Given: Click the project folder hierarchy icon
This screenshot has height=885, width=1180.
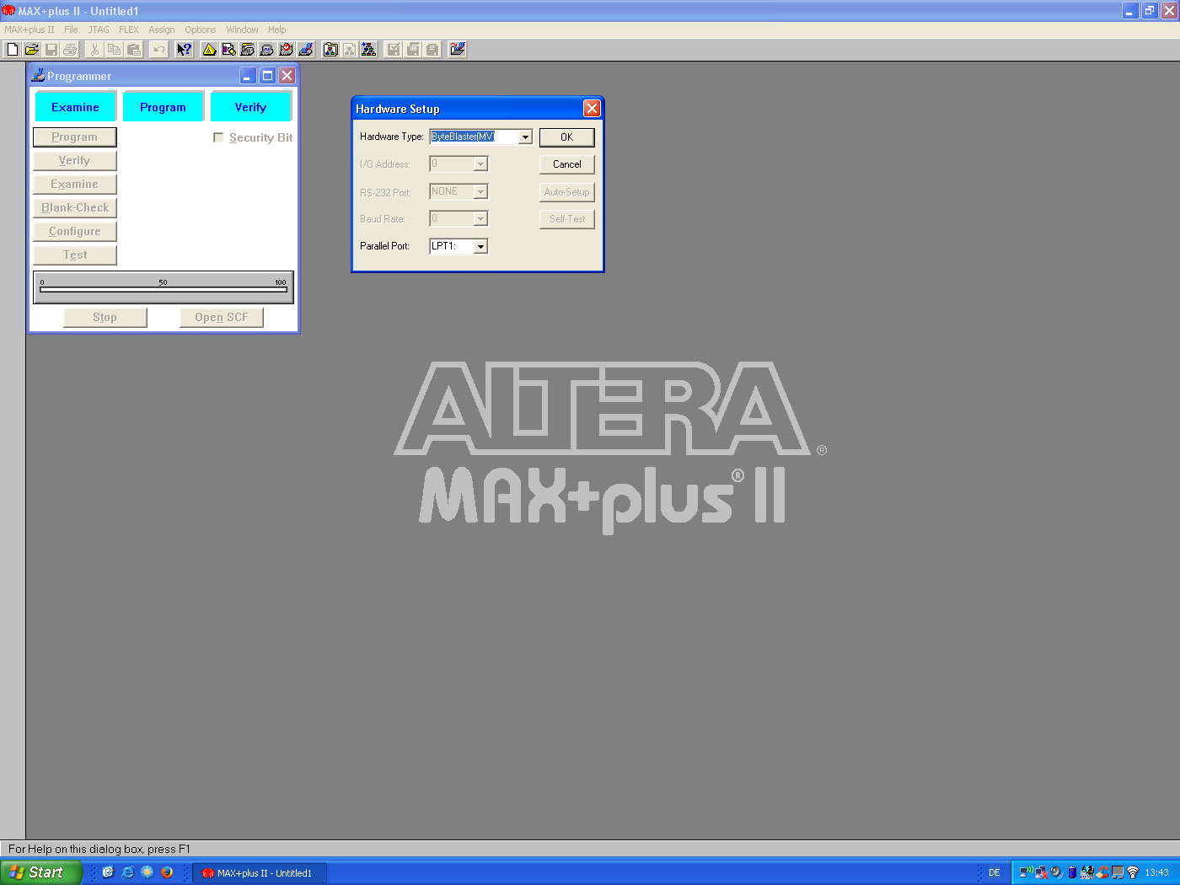Looking at the screenshot, I should click(330, 50).
